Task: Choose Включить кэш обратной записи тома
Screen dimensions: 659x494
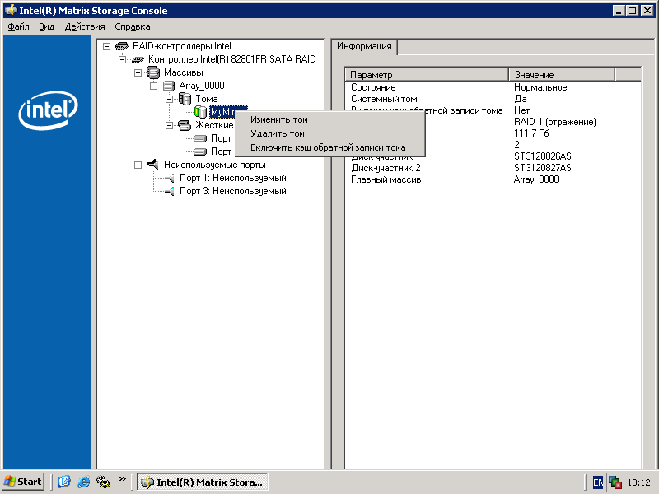Action: pyautogui.click(x=330, y=147)
